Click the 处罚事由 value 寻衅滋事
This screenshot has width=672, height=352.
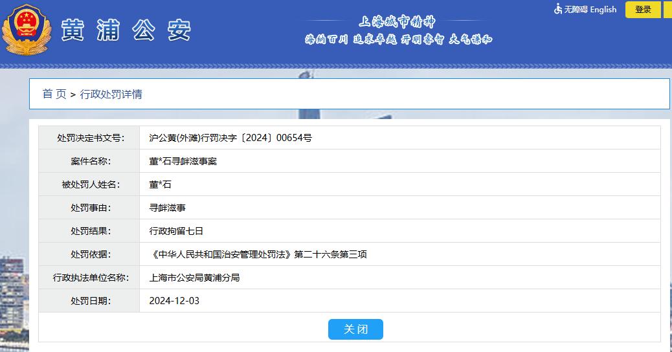(x=167, y=208)
